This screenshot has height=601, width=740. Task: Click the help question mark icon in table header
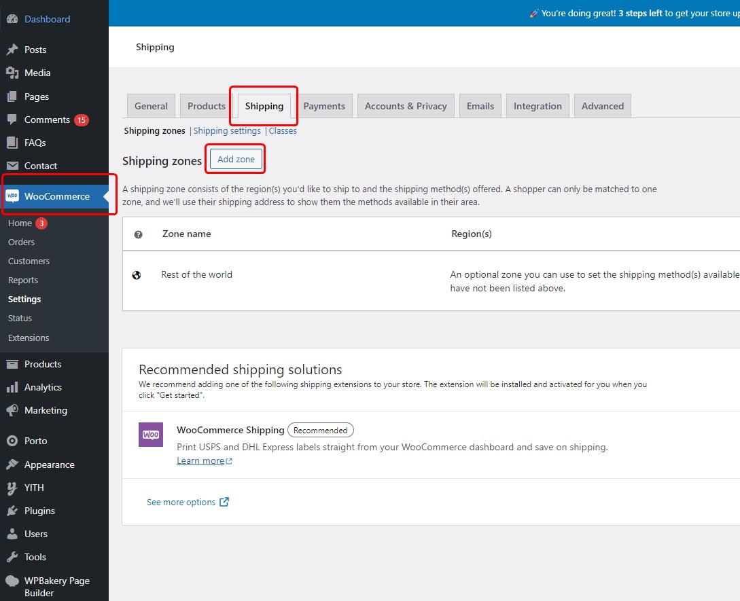click(139, 234)
